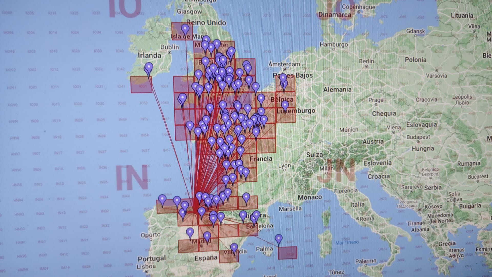Click the highlighted grid square off Ireland's coast

pyautogui.click(x=141, y=85)
